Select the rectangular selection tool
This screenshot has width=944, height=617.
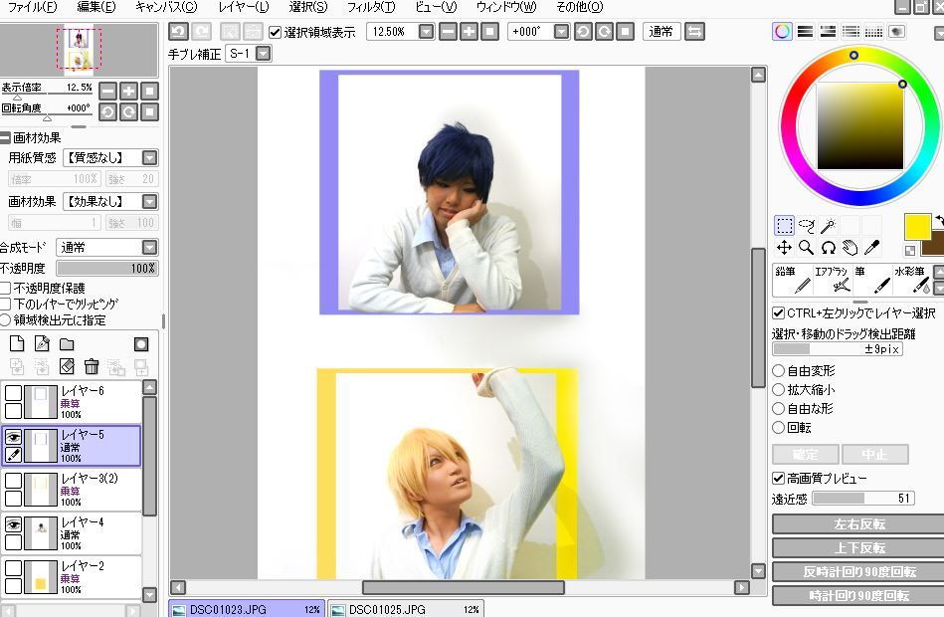[784, 226]
